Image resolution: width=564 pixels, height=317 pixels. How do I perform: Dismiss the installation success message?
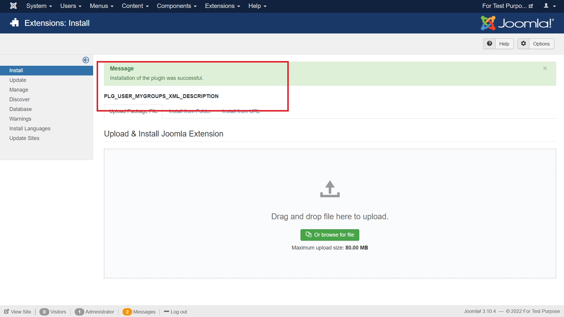pos(545,68)
